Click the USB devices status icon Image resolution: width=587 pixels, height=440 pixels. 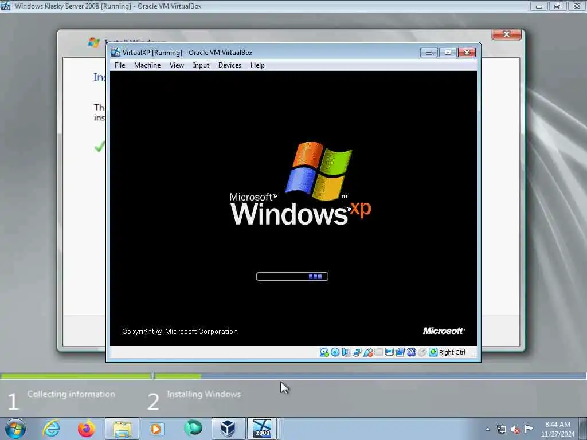tap(368, 352)
